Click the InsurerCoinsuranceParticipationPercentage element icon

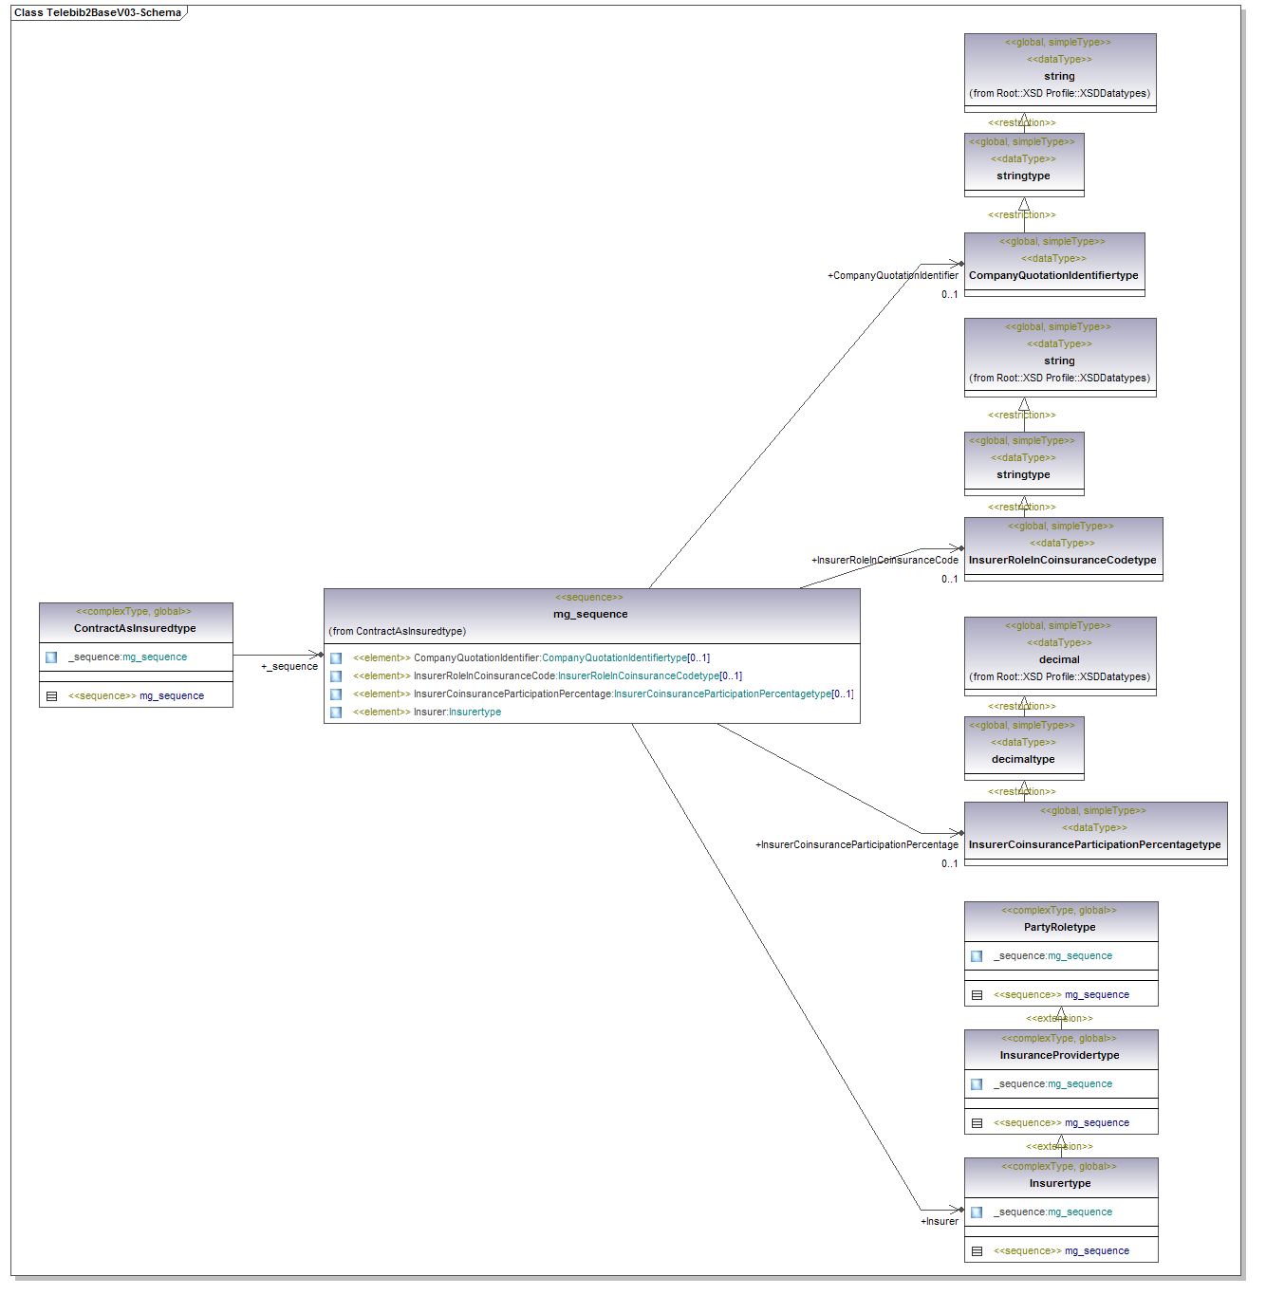tap(336, 694)
